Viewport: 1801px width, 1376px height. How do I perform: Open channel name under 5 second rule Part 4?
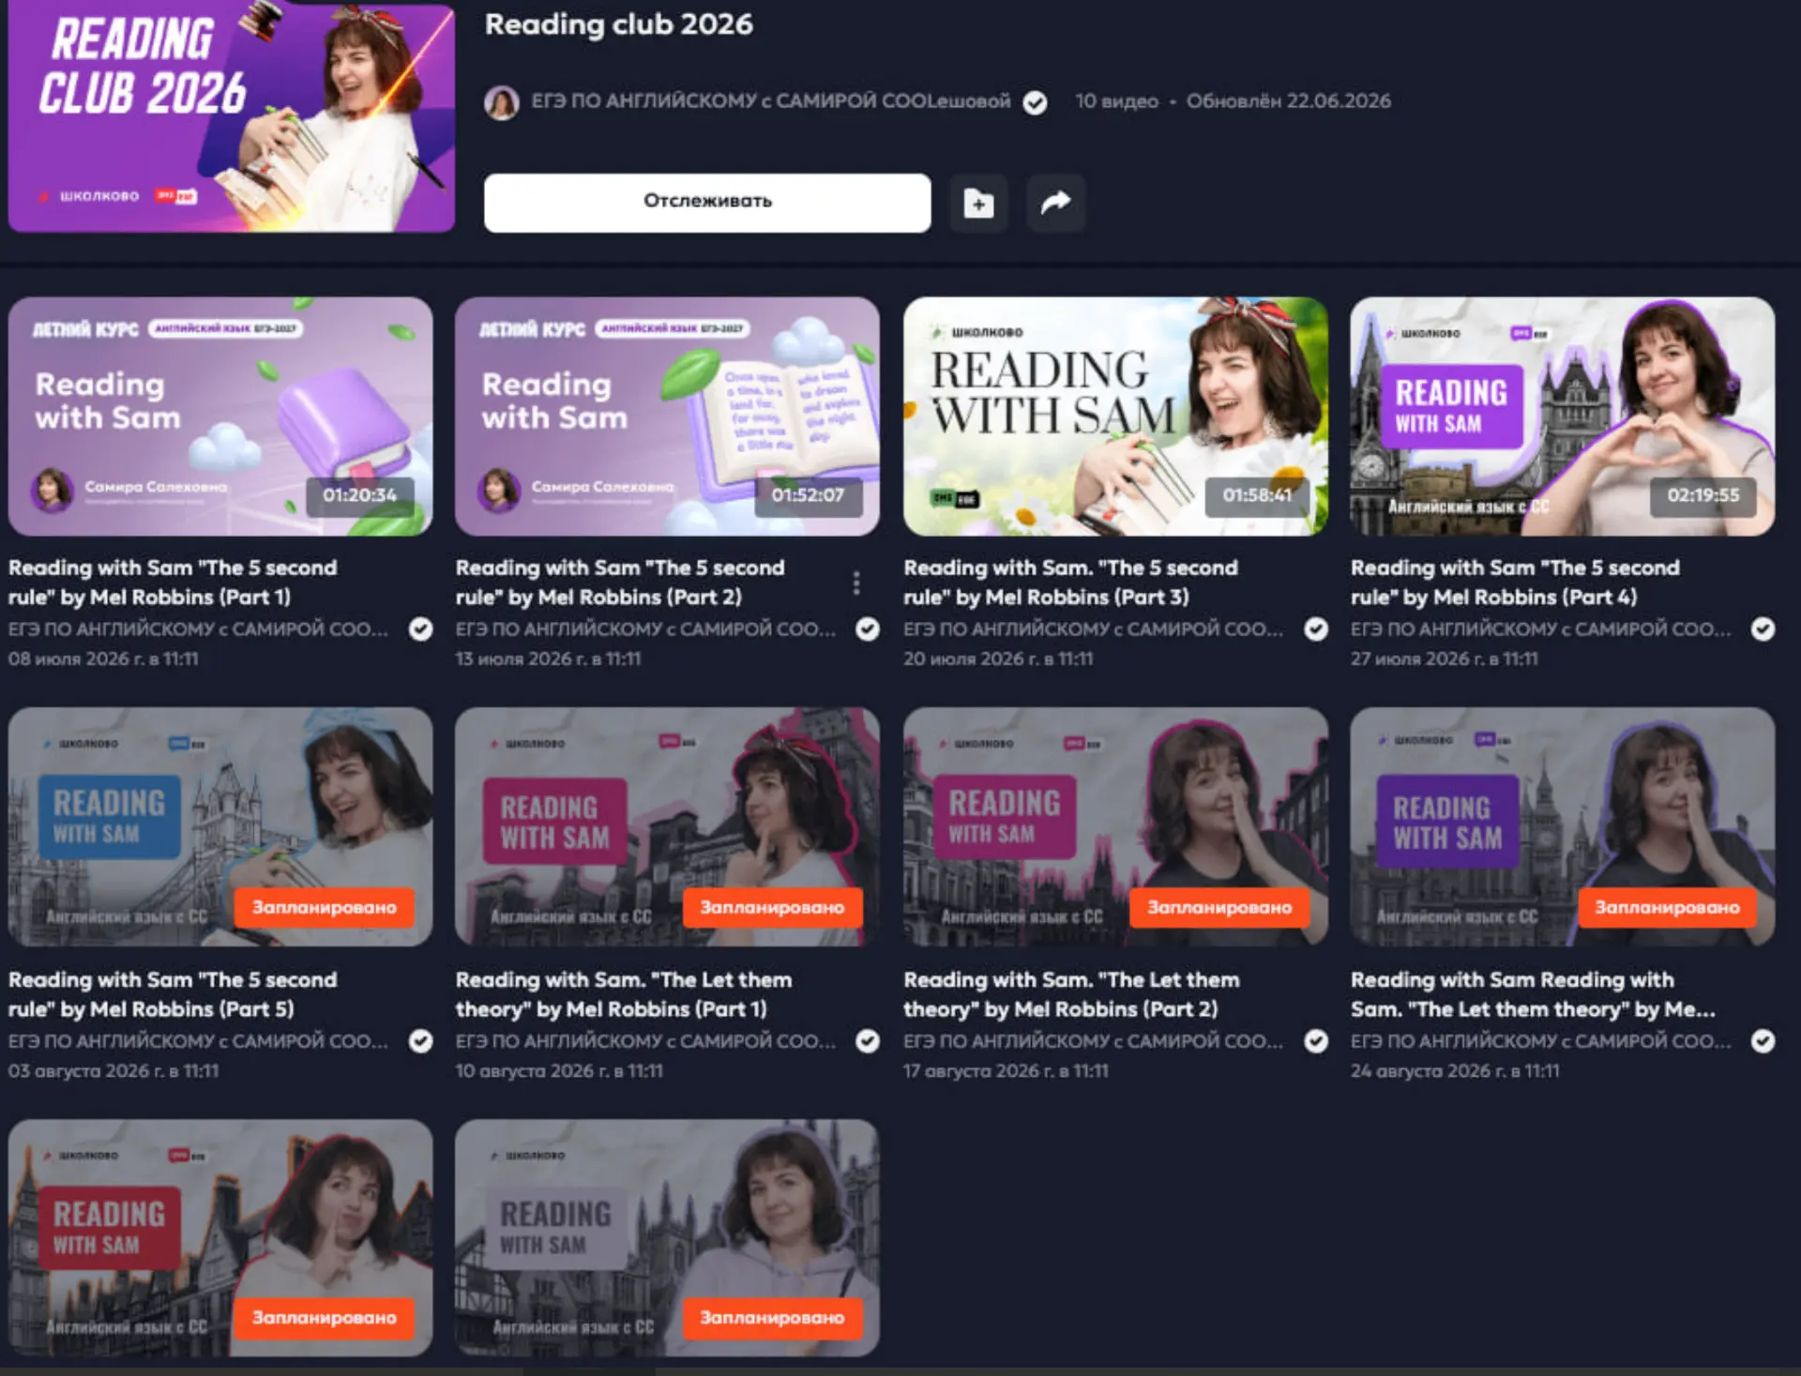point(1540,628)
